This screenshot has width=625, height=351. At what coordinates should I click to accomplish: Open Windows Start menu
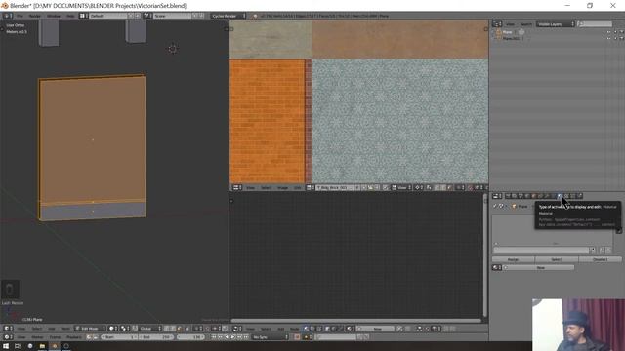tap(6, 346)
